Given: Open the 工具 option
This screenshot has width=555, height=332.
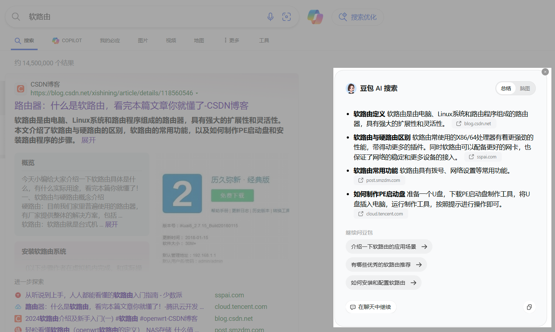Looking at the screenshot, I should (x=264, y=40).
